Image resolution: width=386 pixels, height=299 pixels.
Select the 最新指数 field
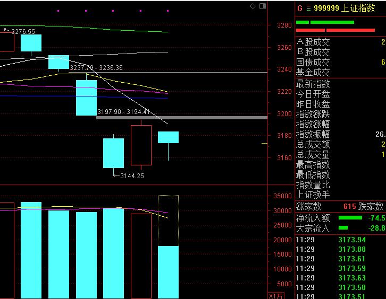tap(340, 84)
